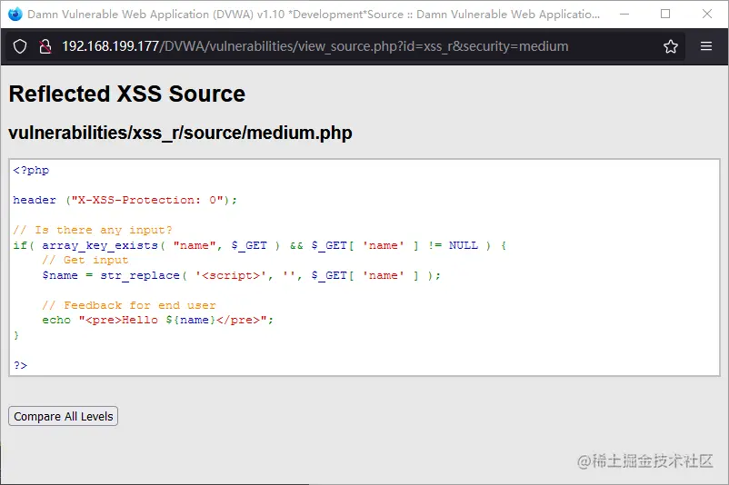Click the "// Is there any input?" comment
The width and height of the screenshot is (729, 485).
[93, 230]
